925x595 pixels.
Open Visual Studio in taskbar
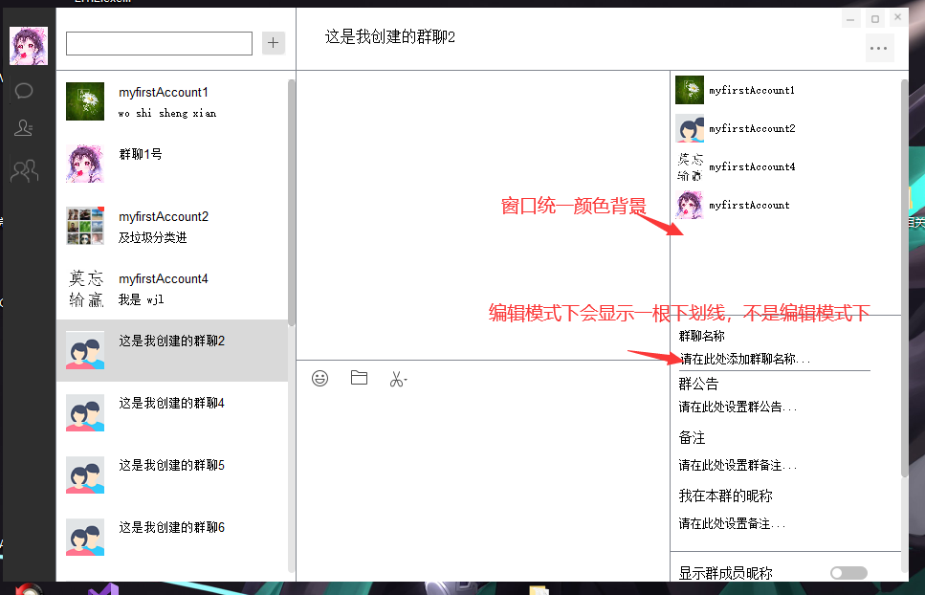click(x=103, y=589)
